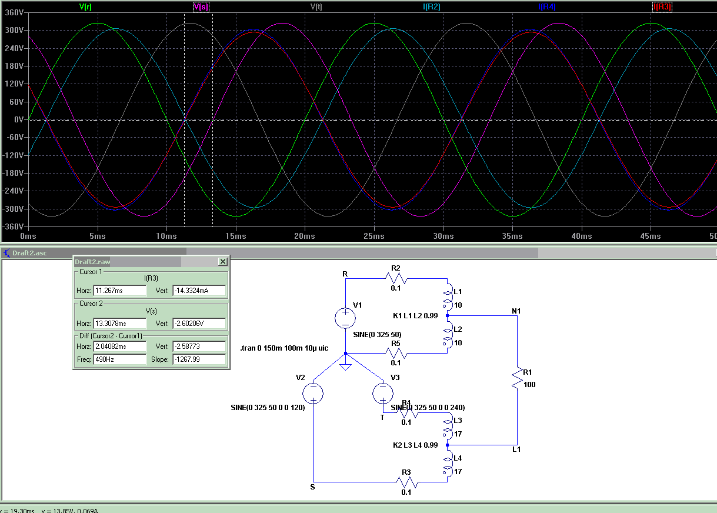Click the ground symbol below V1
Image resolution: width=717 pixels, height=513 pixels.
(x=345, y=366)
